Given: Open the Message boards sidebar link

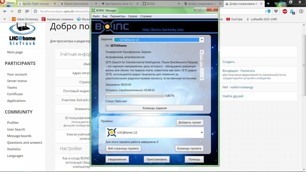Looking at the screenshot, I should tap(19, 136).
